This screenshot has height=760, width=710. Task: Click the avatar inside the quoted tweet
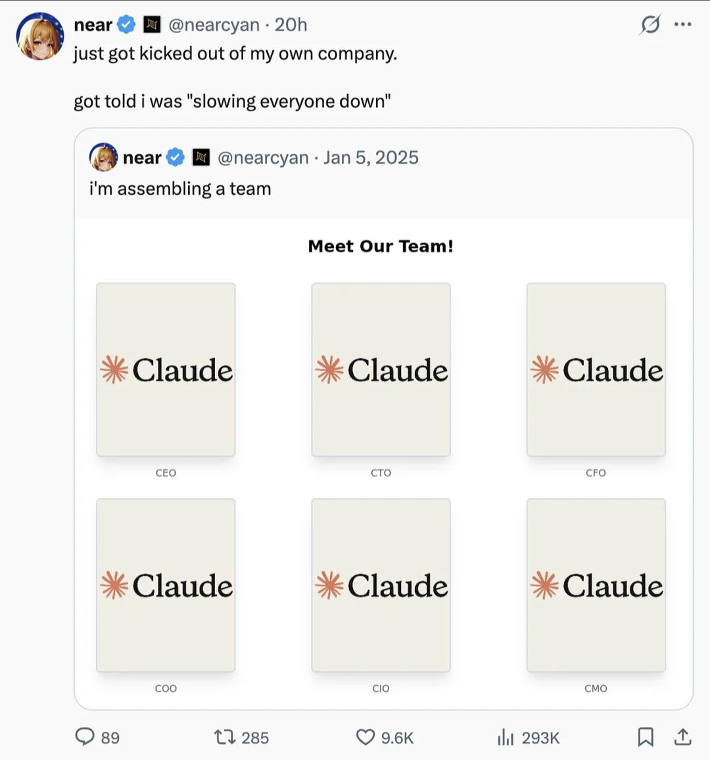click(102, 157)
